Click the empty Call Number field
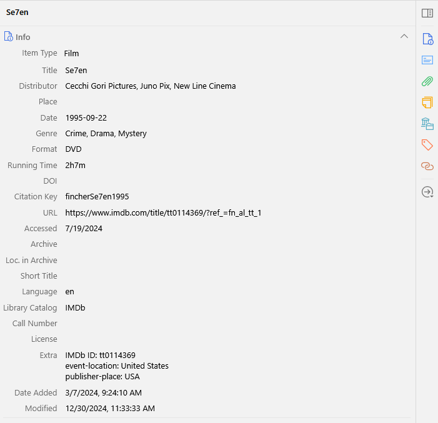Image resolution: width=438 pixels, height=423 pixels. 237,324
